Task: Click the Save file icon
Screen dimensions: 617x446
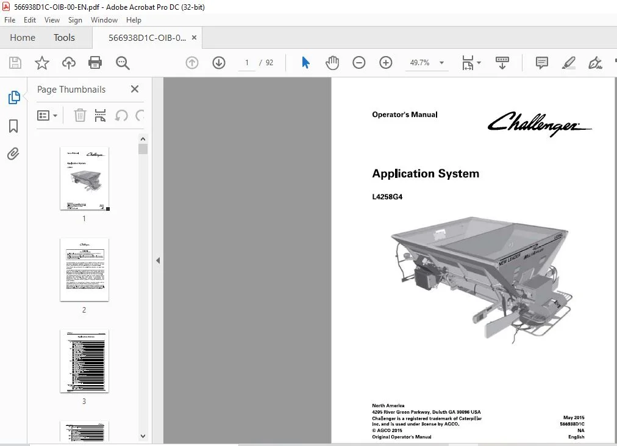Action: tap(15, 63)
